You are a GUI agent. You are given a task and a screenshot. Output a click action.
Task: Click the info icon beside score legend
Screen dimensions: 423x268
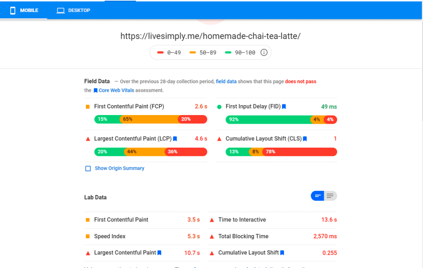[264, 52]
